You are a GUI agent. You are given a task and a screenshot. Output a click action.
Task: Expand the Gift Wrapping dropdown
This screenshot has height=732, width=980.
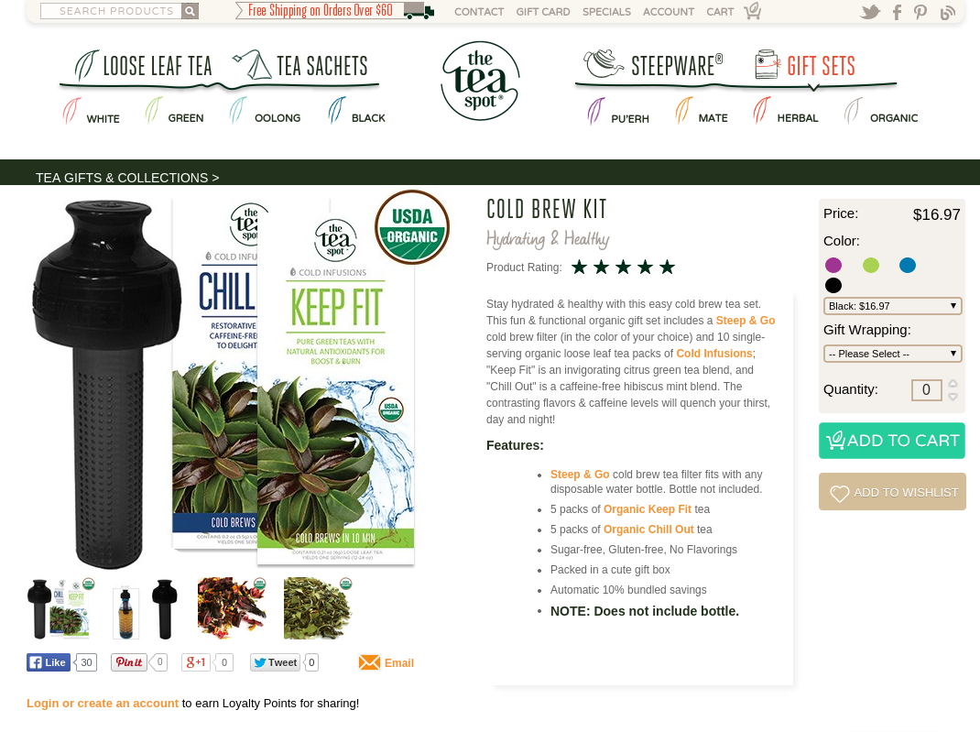coord(892,354)
